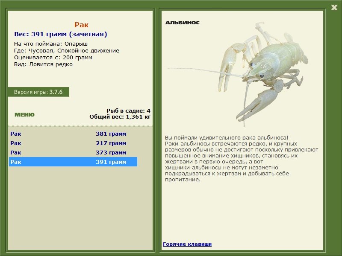Select the Вес: 391 грамм (зачетная) line
The image size is (342, 256).
pos(61,34)
